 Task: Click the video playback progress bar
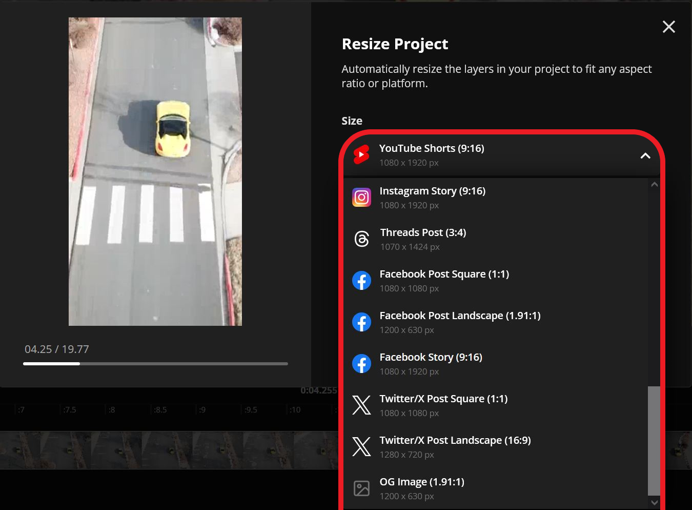pos(155,363)
